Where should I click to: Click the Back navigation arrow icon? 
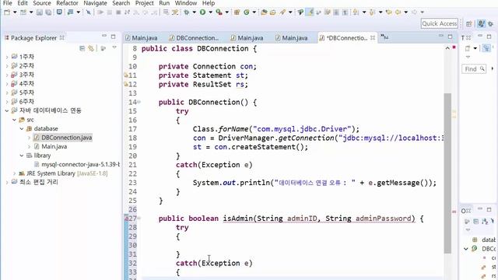[x=398, y=12]
